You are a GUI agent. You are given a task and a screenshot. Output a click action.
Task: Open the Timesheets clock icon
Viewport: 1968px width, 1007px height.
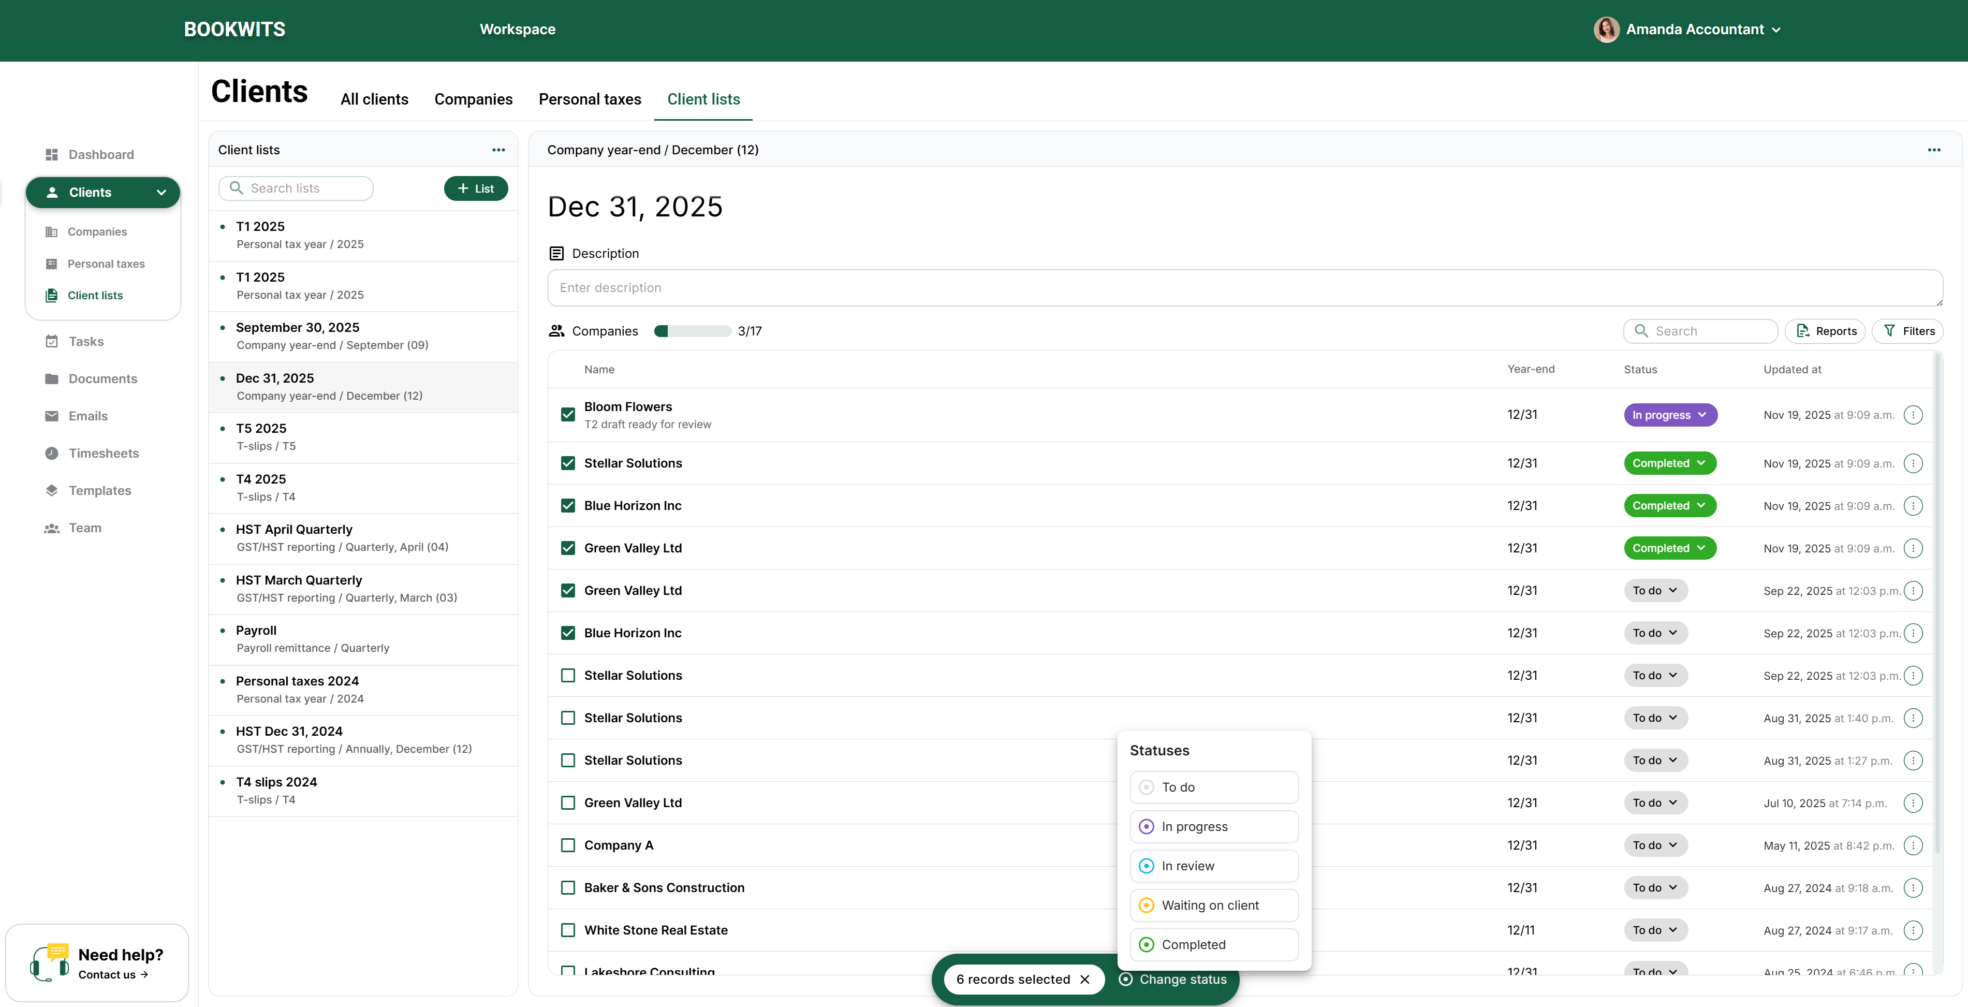51,453
